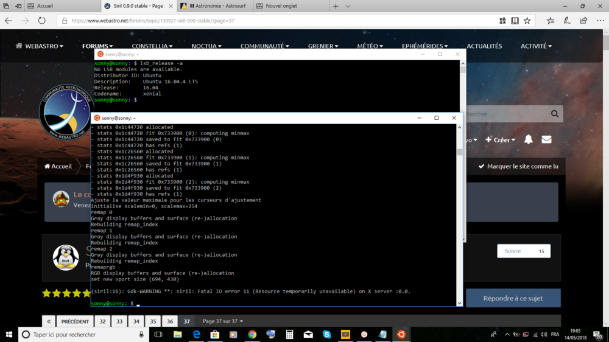Open the Edge favorites hub icon
The image size is (609, 342).
point(551,21)
